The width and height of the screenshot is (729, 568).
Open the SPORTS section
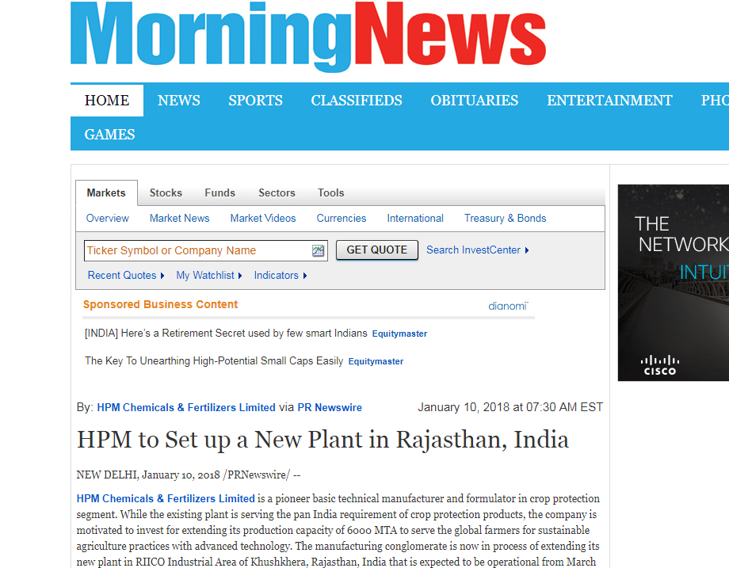point(256,101)
